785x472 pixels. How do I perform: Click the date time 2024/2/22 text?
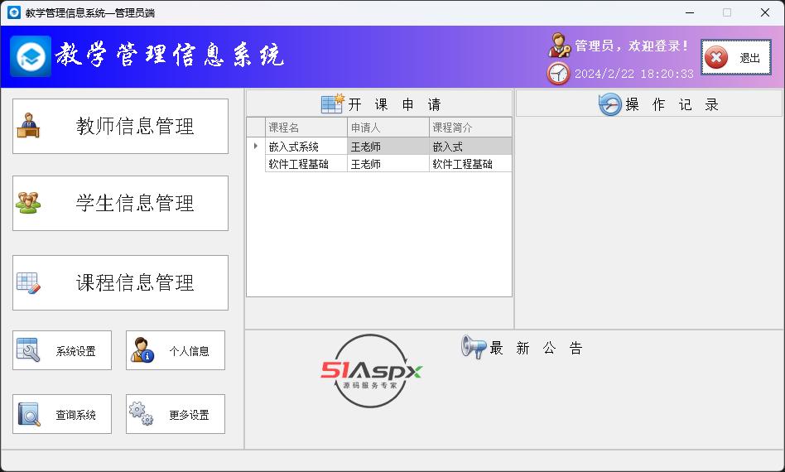pos(633,74)
